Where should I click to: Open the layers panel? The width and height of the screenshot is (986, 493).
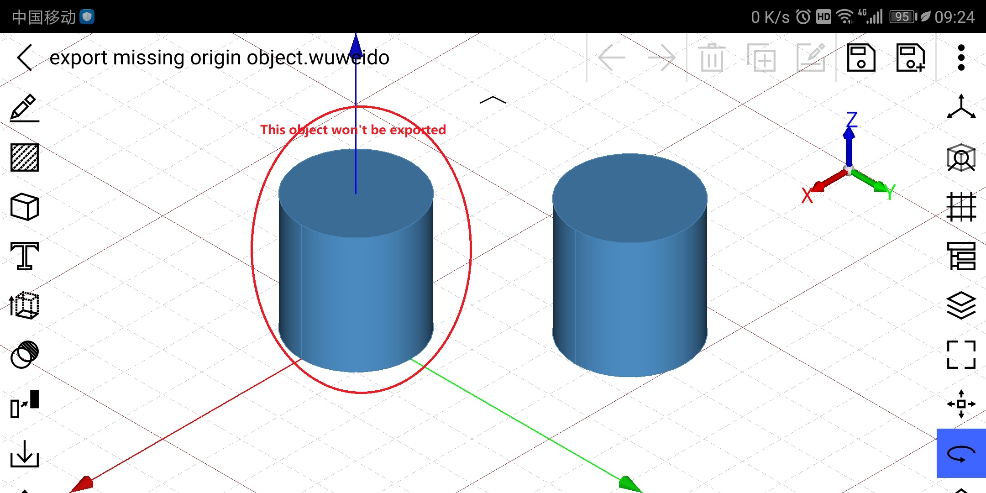point(961,305)
